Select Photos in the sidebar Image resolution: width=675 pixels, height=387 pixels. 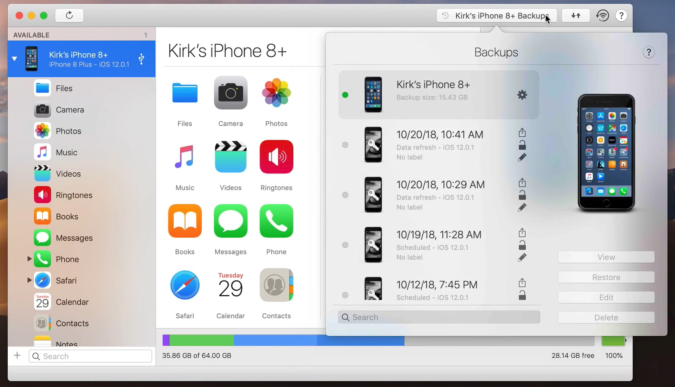coord(81,131)
